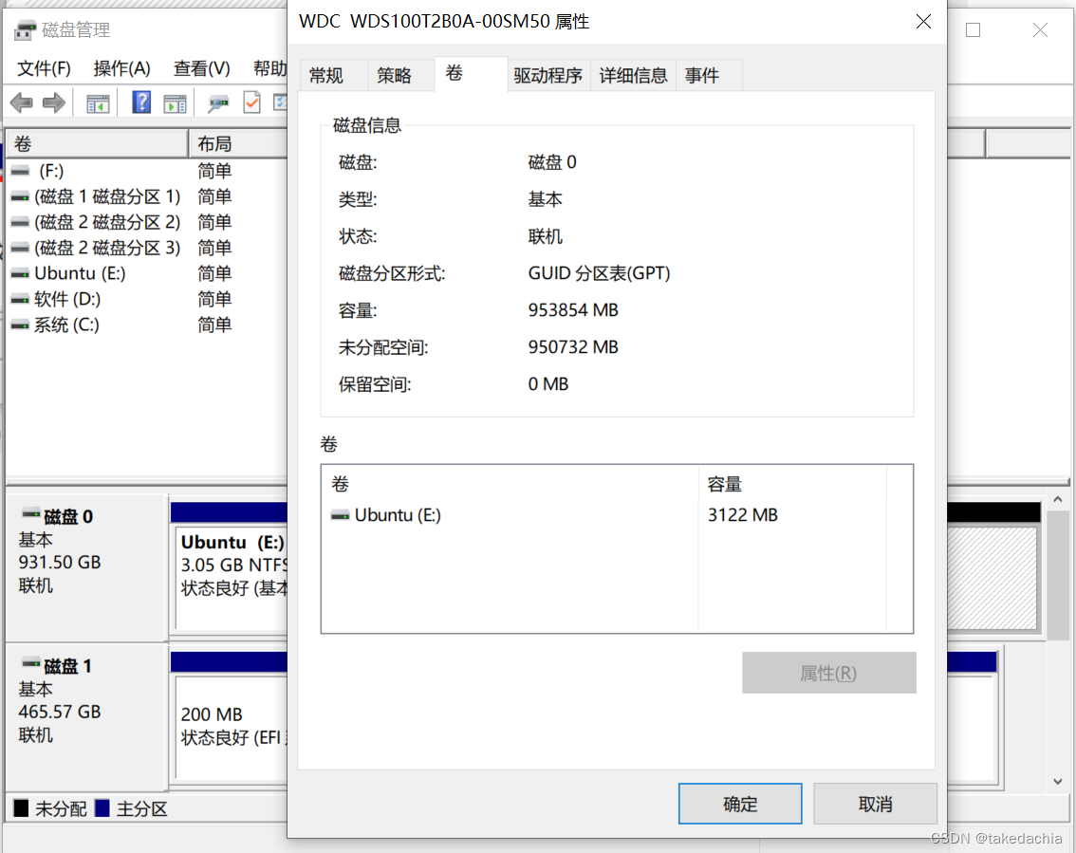Click the checkmark document toolbar icon

251,102
